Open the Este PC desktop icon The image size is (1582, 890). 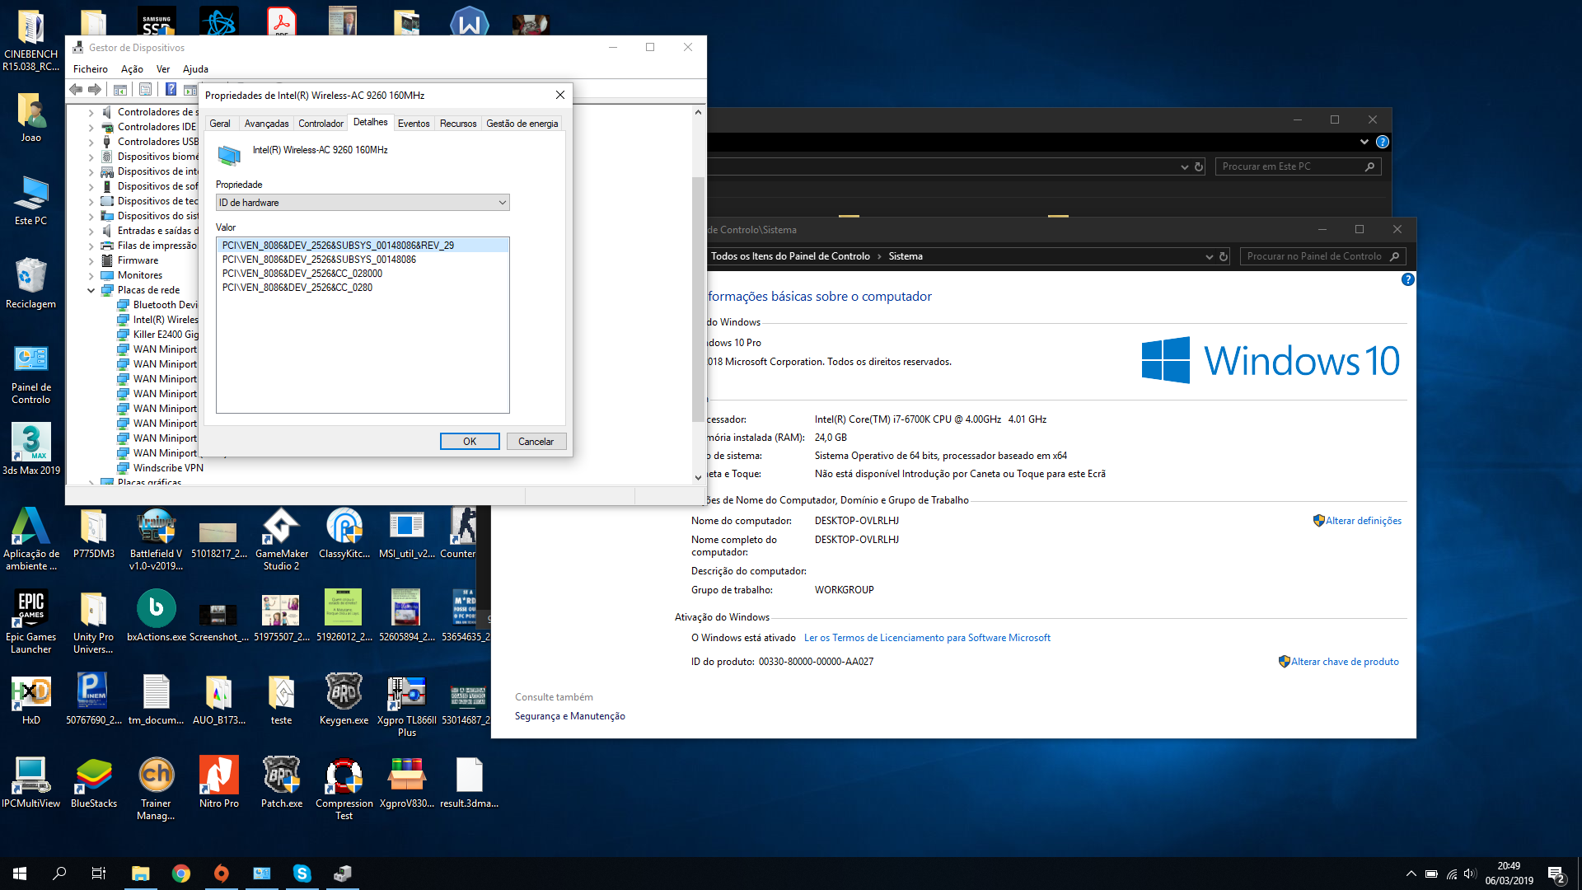(31, 200)
